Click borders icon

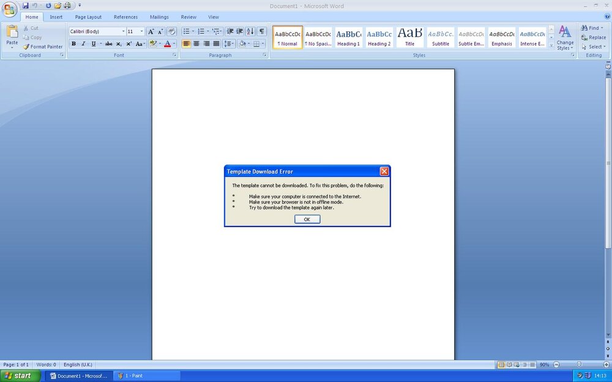tap(256, 43)
